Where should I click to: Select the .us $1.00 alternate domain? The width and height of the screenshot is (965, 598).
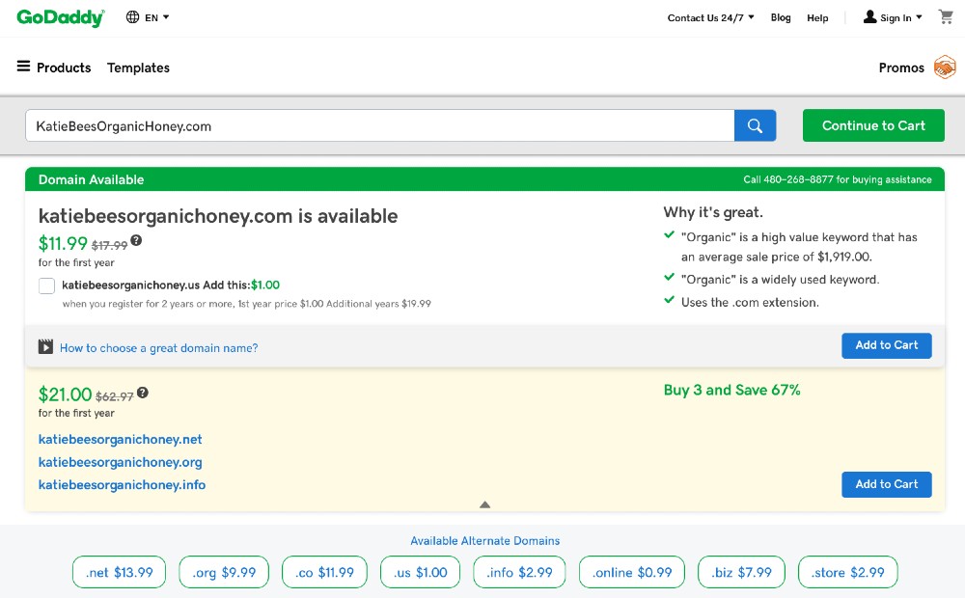(421, 572)
